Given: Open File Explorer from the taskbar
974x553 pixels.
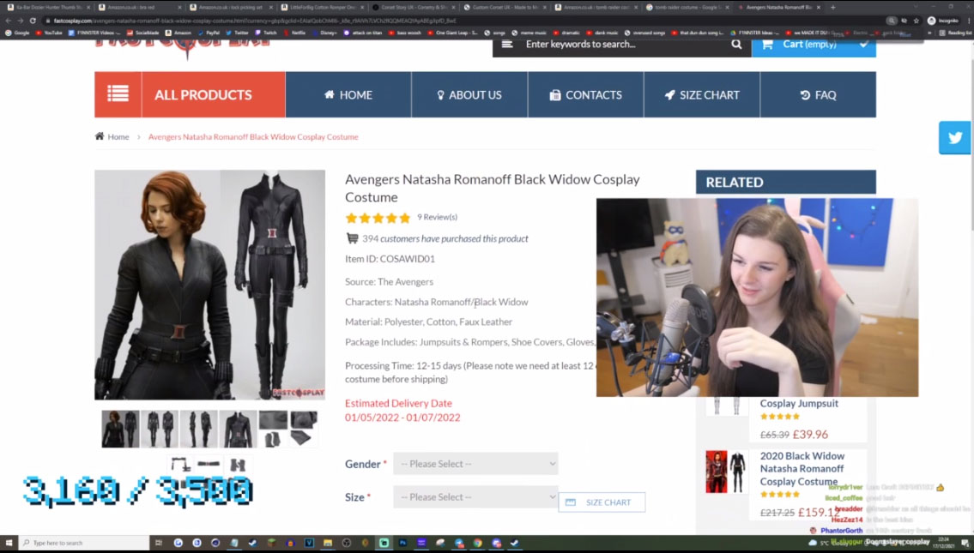Looking at the screenshot, I should [327, 543].
